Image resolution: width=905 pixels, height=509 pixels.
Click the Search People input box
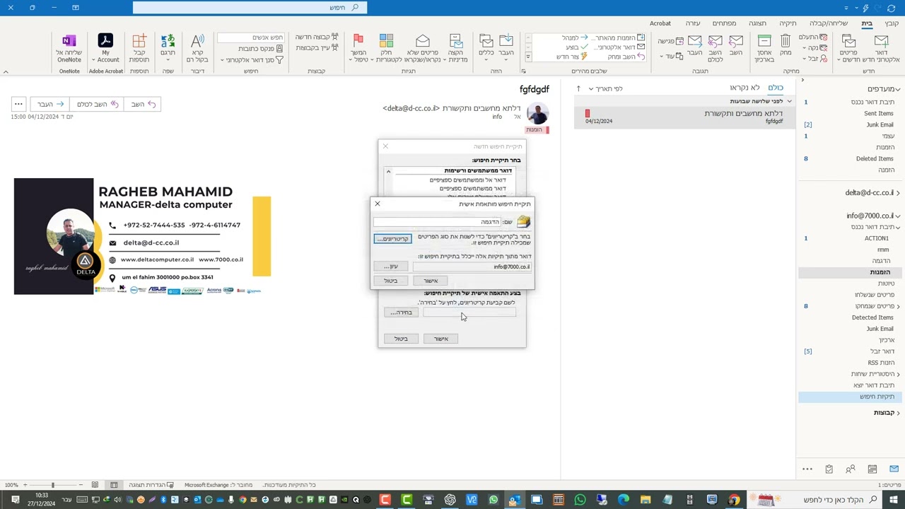250,37
